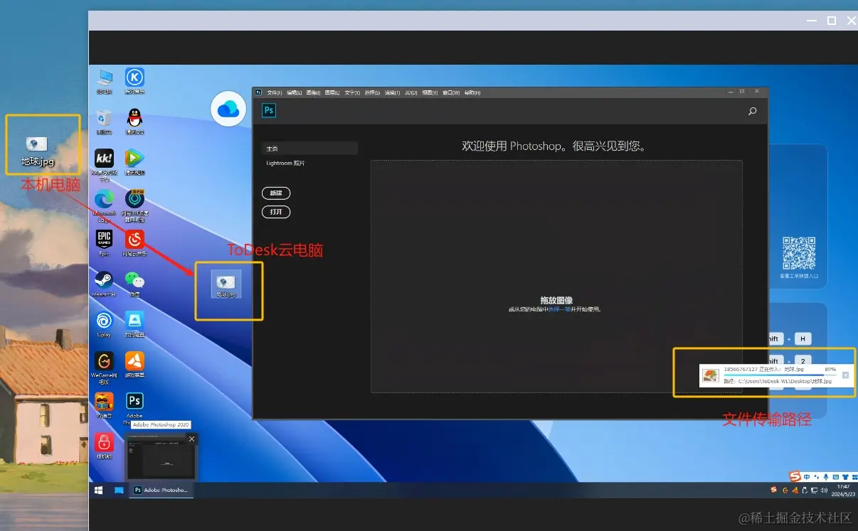858x531 pixels.
Task: Toggle Sogou 中 Chinese input mode
Action: pos(806,477)
